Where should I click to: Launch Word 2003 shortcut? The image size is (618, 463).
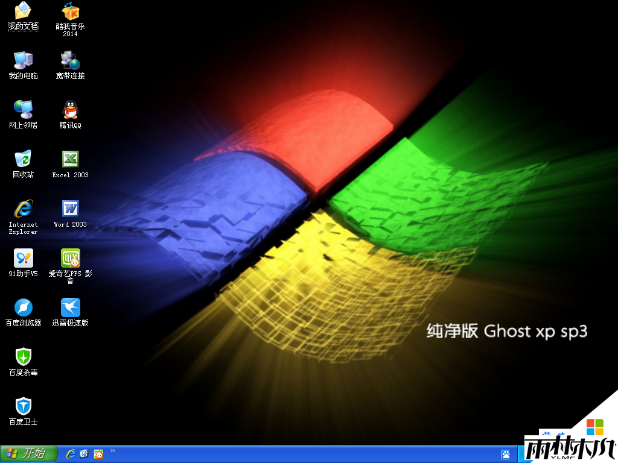point(71,209)
